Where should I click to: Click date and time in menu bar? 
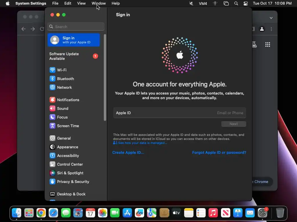[x=272, y=3]
